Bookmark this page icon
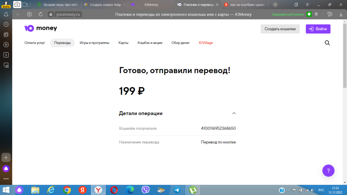 (316, 14)
